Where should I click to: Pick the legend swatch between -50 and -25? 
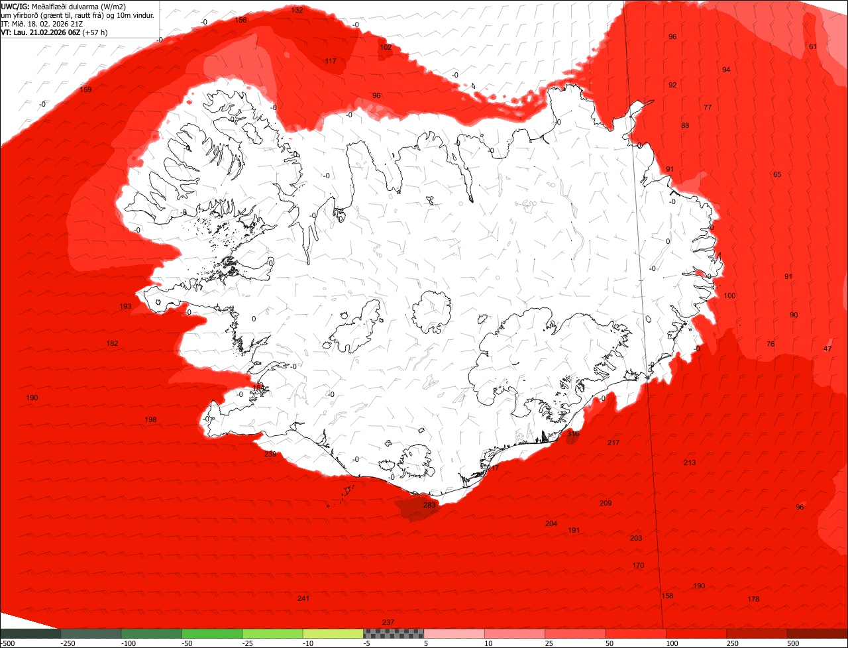coord(212,633)
